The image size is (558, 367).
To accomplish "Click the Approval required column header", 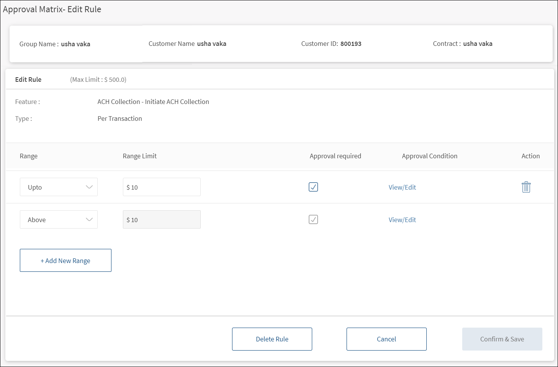I will tap(335, 156).
